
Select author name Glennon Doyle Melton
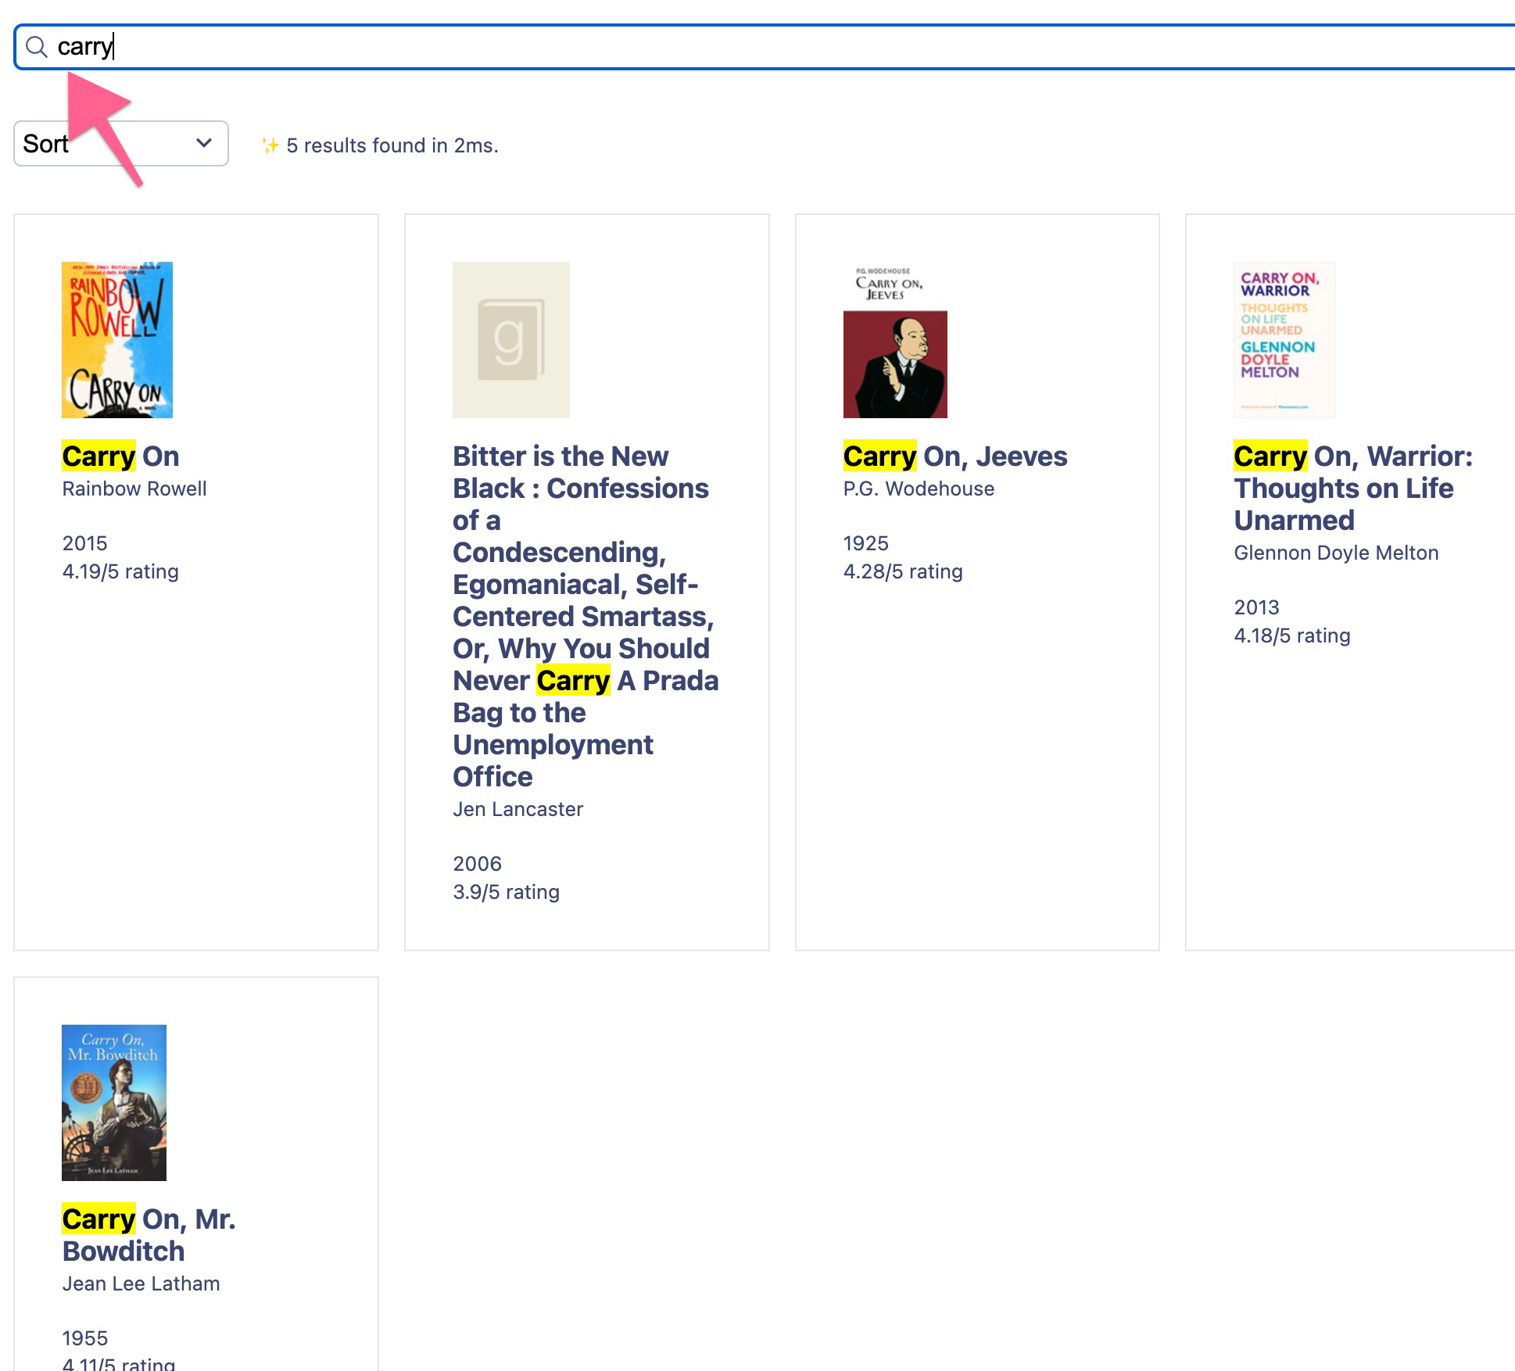click(1336, 553)
